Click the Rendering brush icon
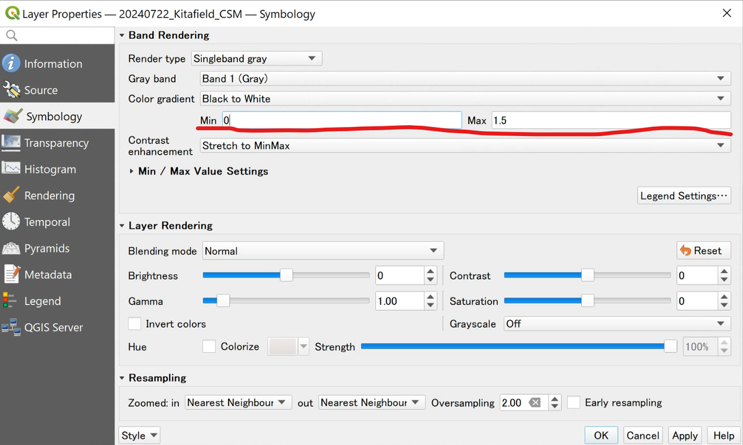Screen dimensions: 743x445 pos(11,196)
